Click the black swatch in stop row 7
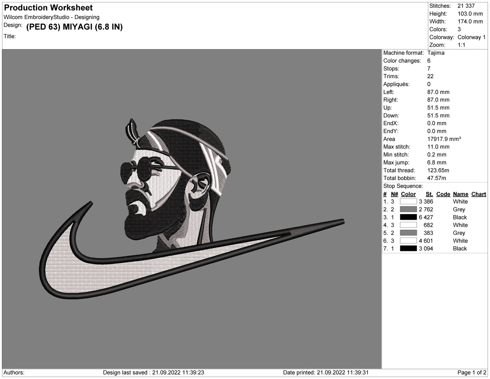This screenshot has height=379, width=490. click(408, 248)
